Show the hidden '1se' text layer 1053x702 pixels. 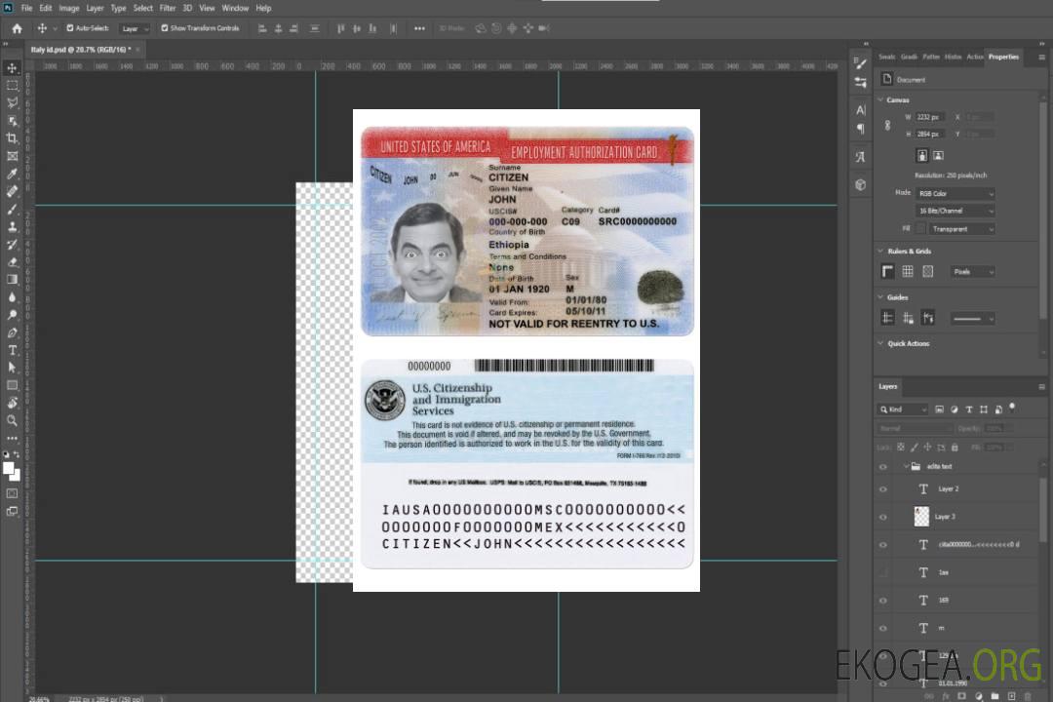[883, 572]
